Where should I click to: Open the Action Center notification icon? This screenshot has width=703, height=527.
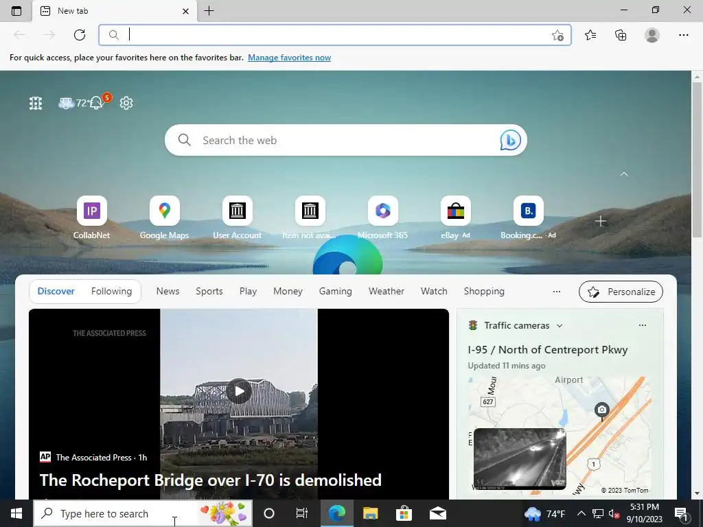[x=682, y=514]
